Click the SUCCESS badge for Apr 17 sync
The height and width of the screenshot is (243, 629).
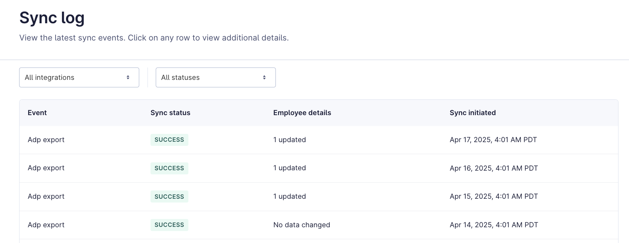pos(169,140)
